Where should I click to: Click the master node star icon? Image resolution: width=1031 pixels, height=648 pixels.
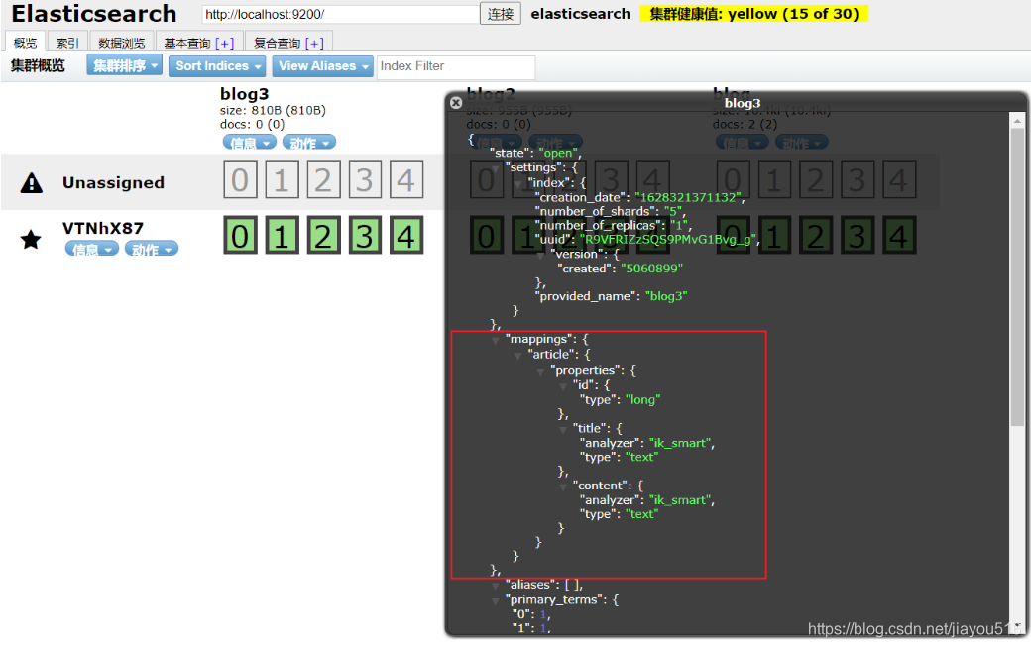click(31, 239)
